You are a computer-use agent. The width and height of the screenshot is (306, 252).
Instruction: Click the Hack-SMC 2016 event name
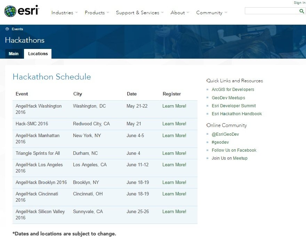[32, 124]
